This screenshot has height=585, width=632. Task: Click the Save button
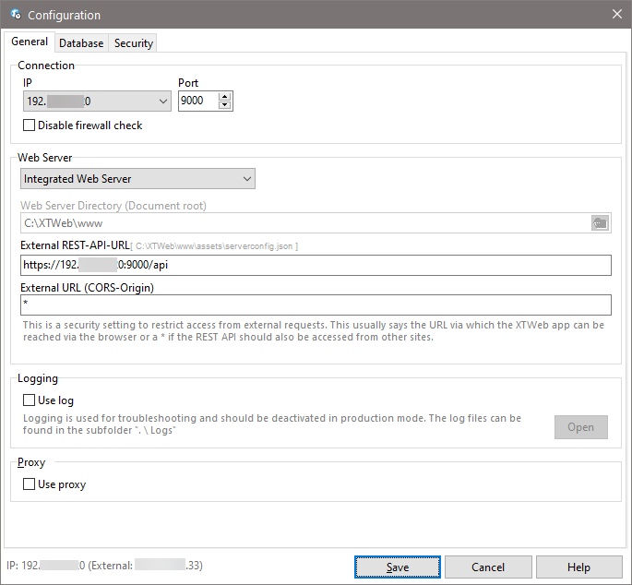398,567
